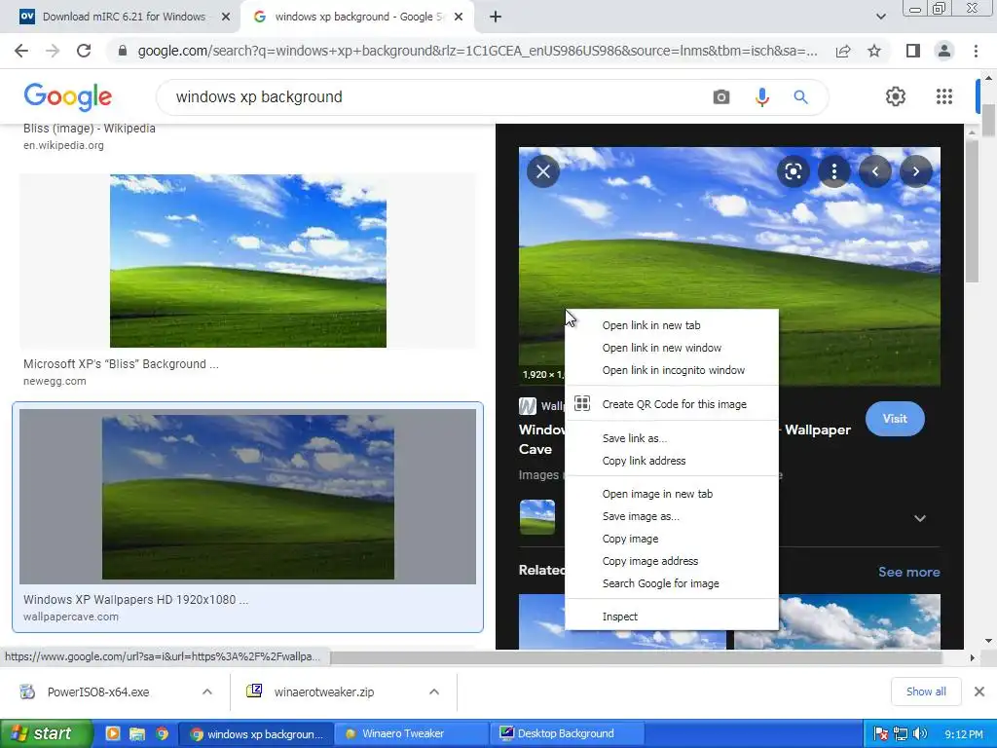Select Create QR Code for this image
997x748 pixels.
(x=672, y=404)
